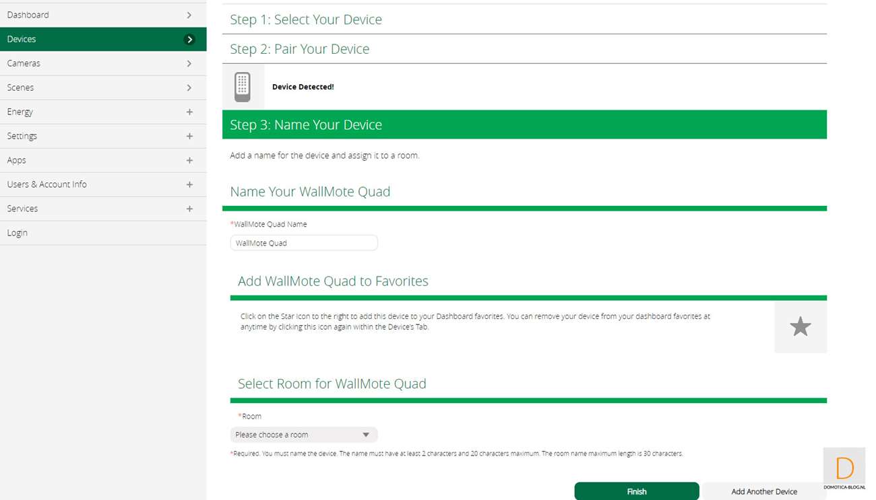Open the room selection dropdown

click(303, 435)
